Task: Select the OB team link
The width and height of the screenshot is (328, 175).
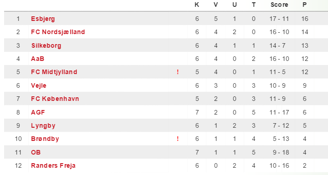Action: (36, 152)
